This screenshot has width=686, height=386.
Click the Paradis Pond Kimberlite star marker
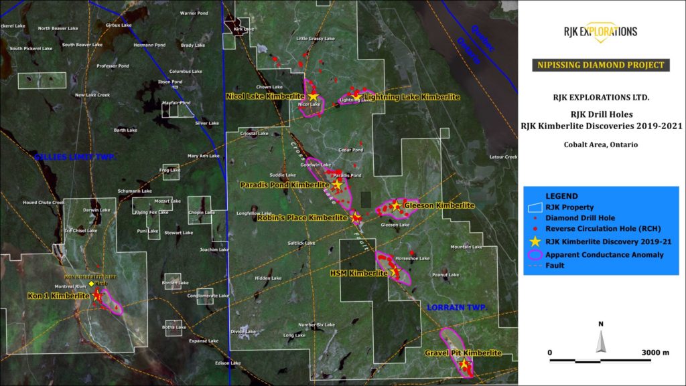pyautogui.click(x=338, y=185)
